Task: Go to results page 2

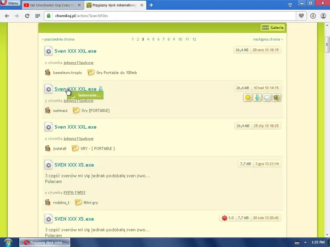Action: pos(138,39)
